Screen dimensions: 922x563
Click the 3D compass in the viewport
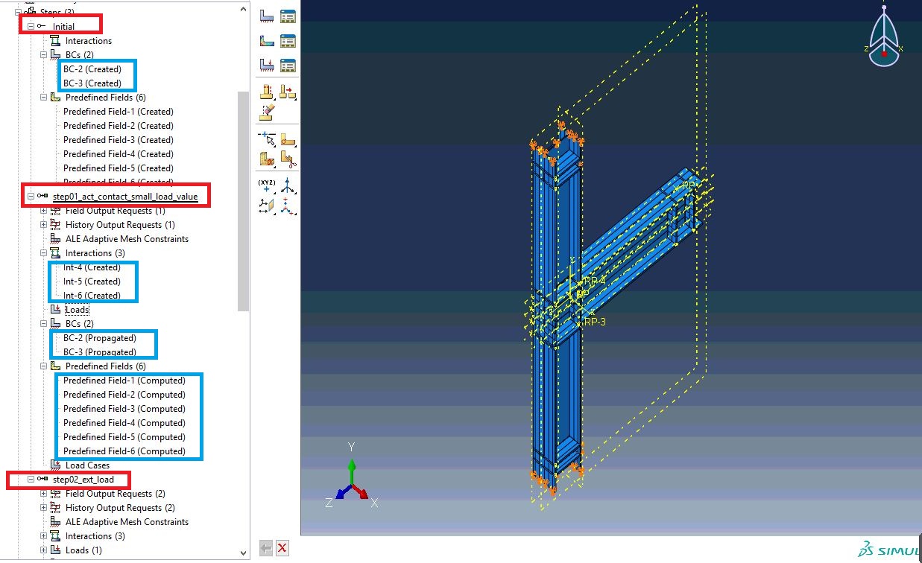[885, 39]
